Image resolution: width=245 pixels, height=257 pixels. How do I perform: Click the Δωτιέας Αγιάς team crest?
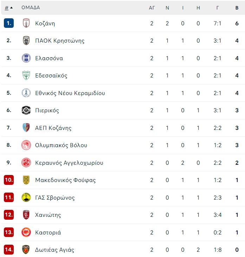point(26,250)
